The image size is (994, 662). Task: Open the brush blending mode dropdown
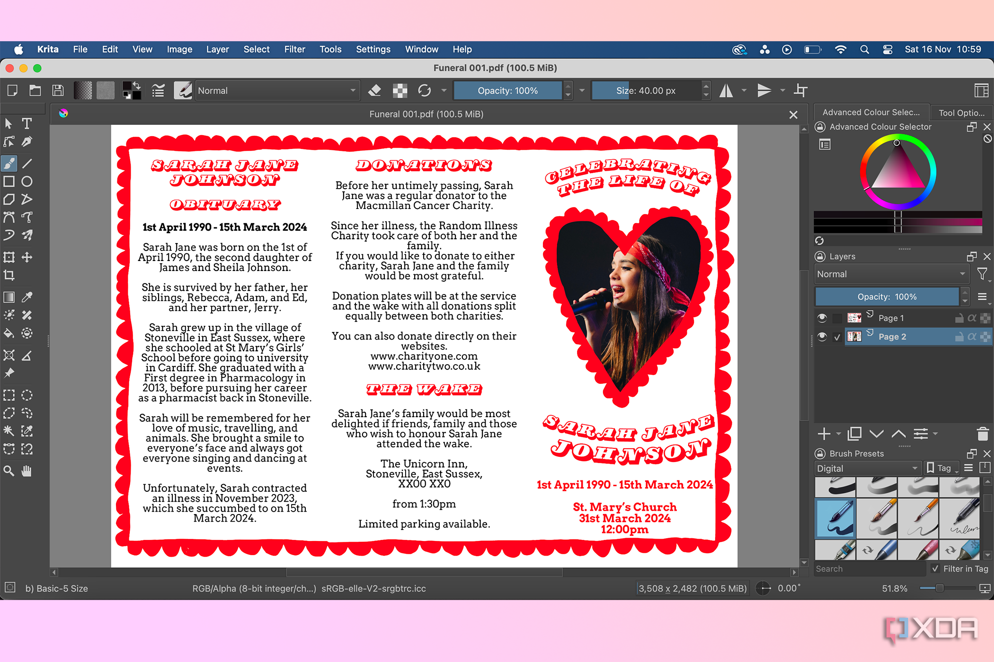pos(277,90)
